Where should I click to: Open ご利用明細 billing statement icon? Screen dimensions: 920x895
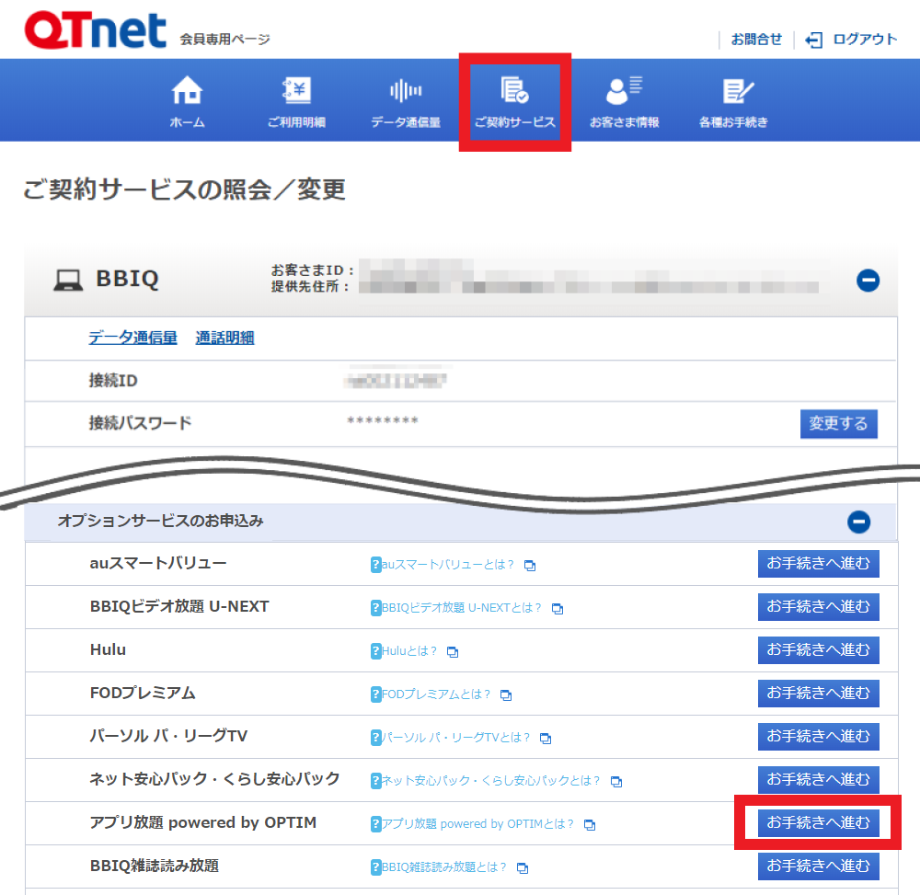[296, 92]
